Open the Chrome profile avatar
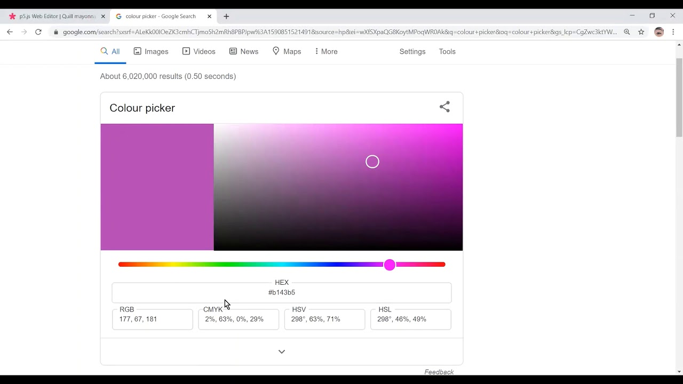 pos(659,32)
